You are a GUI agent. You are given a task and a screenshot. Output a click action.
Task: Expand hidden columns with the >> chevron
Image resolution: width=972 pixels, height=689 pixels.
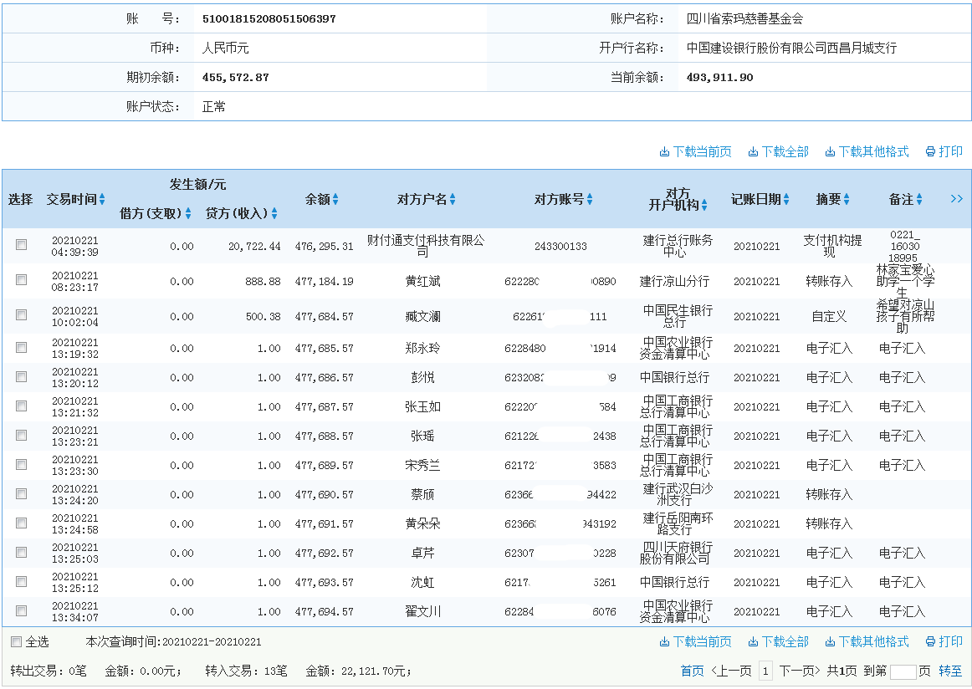pyautogui.click(x=956, y=199)
